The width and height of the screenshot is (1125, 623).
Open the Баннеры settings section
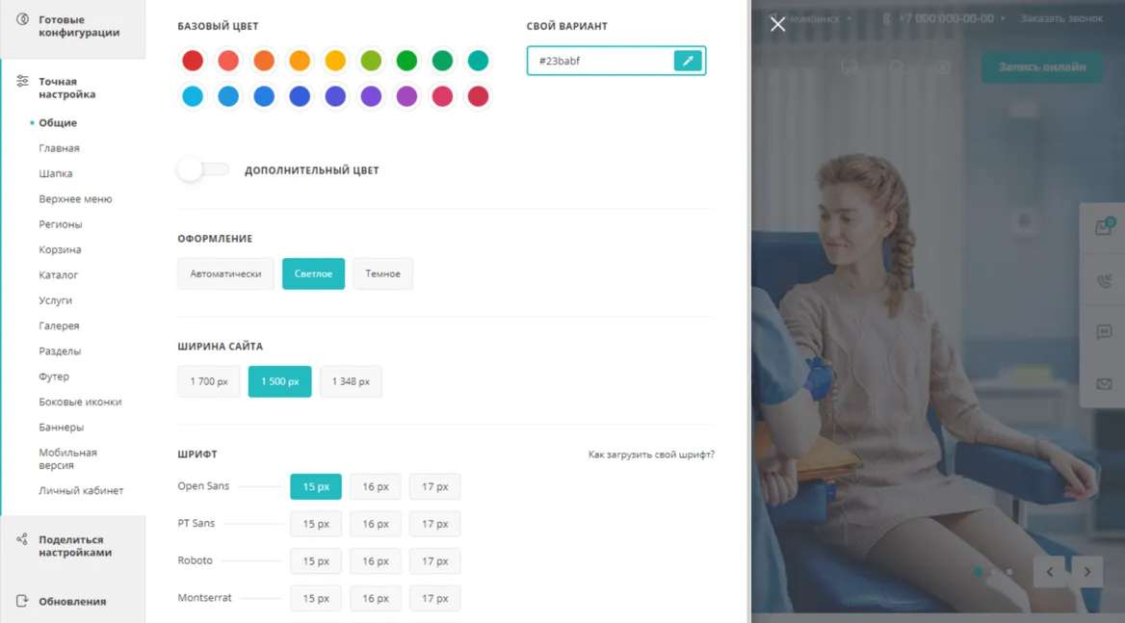click(61, 428)
